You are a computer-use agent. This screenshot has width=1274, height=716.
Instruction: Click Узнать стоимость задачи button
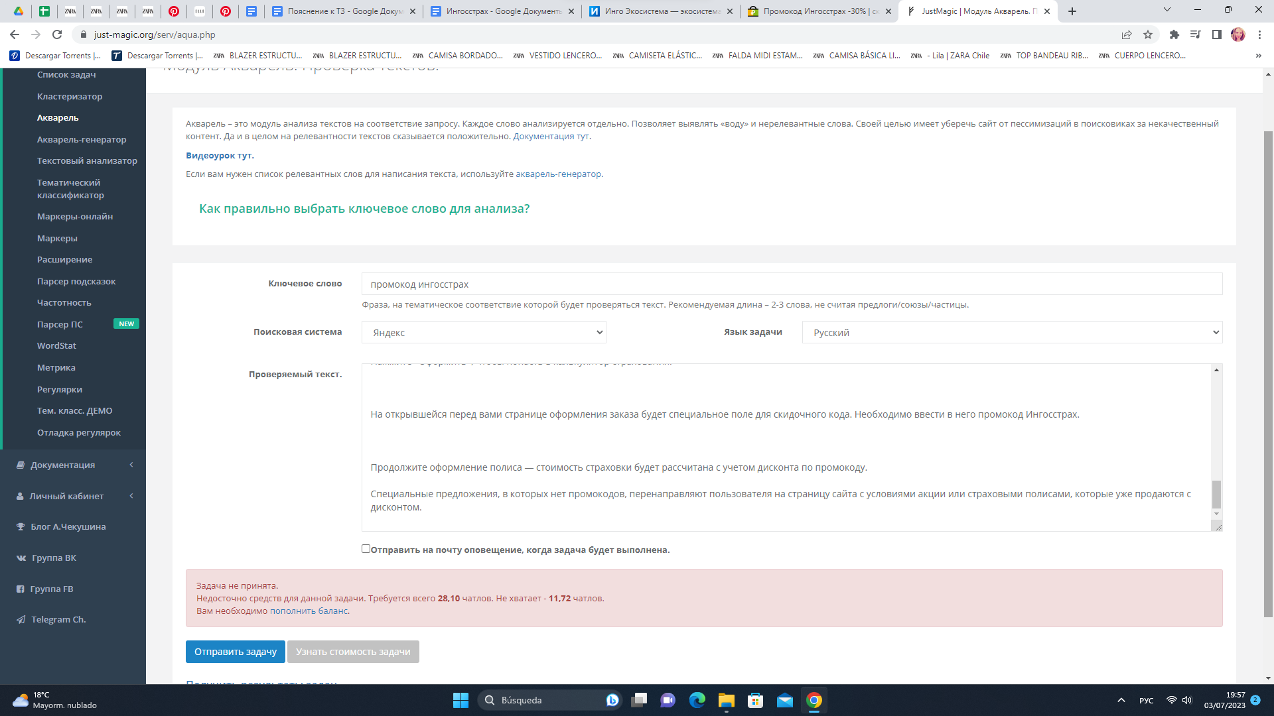(x=353, y=652)
